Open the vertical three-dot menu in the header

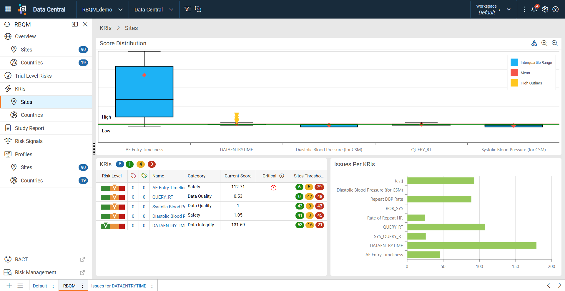[x=524, y=9]
